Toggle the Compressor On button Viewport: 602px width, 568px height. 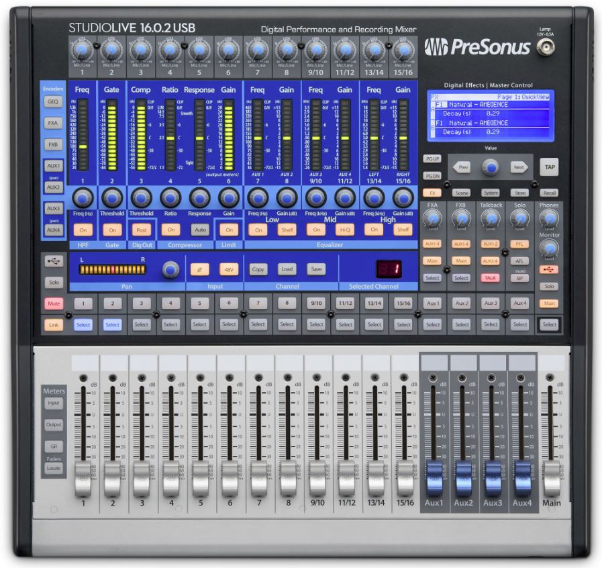tap(171, 230)
